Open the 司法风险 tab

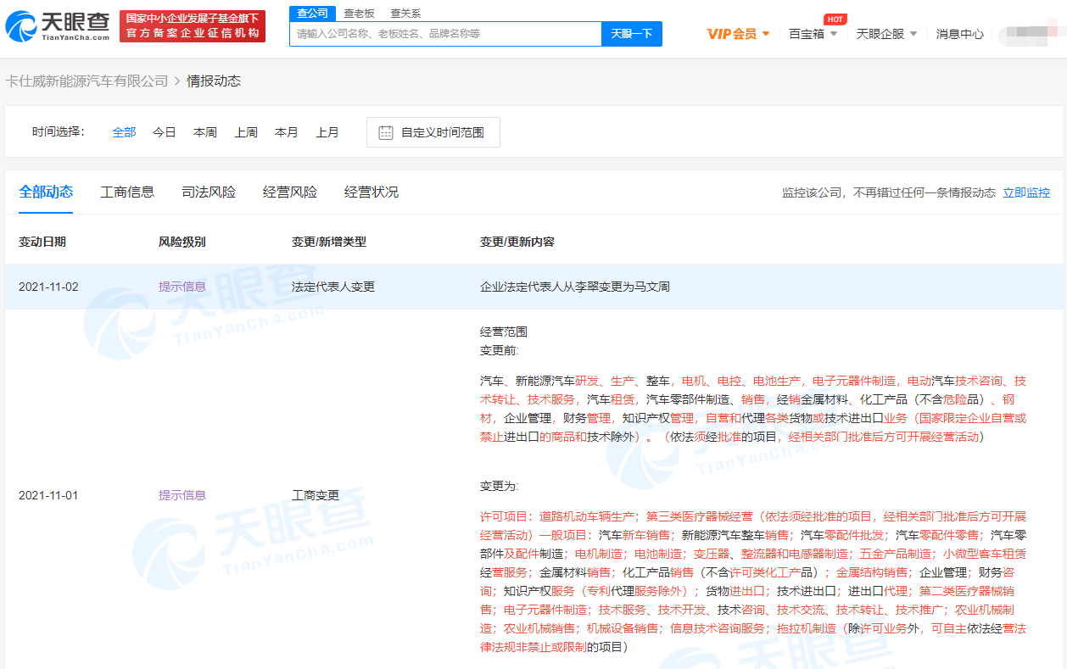(209, 192)
